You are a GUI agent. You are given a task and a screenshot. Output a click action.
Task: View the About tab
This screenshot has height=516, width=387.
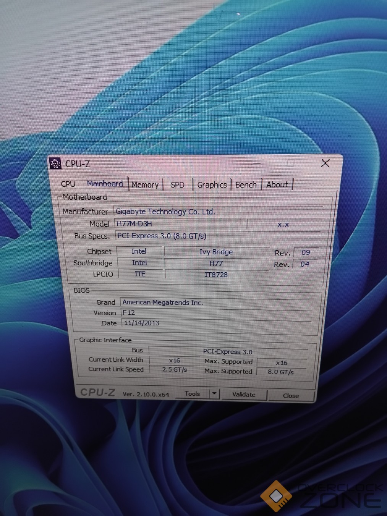click(x=277, y=184)
